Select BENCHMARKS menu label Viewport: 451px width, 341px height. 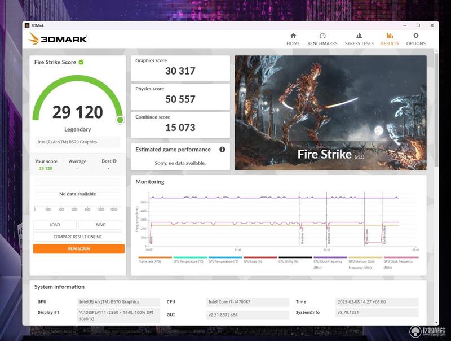click(322, 43)
